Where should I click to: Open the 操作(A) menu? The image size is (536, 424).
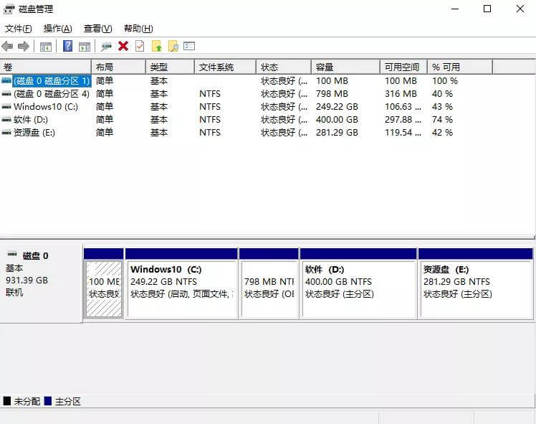[x=58, y=29]
